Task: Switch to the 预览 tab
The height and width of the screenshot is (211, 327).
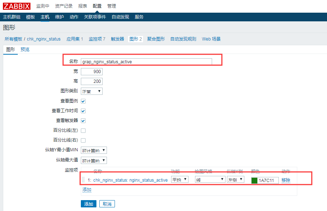Action: tap(25, 50)
